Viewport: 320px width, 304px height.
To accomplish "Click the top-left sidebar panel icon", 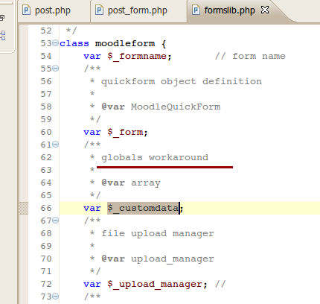I will pyautogui.click(x=2, y=18).
